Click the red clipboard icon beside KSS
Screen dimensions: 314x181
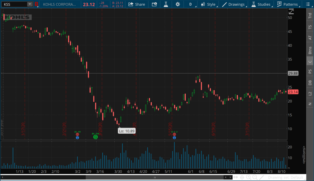pyautogui.click(x=36, y=4)
